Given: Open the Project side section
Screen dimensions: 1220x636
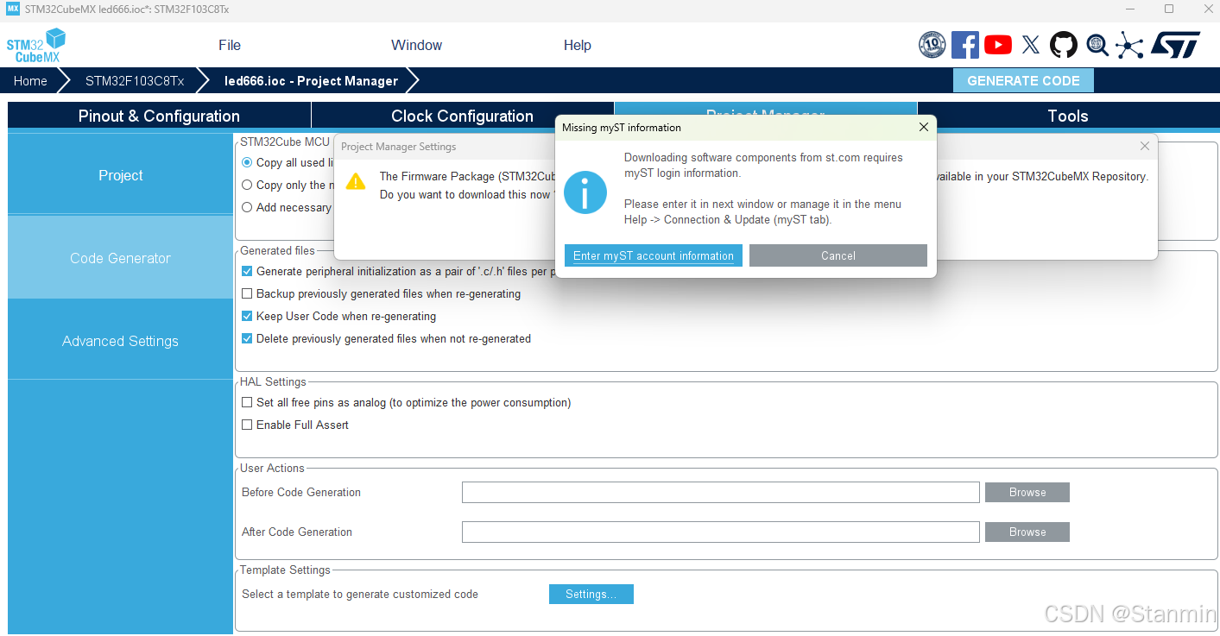Looking at the screenshot, I should point(120,175).
